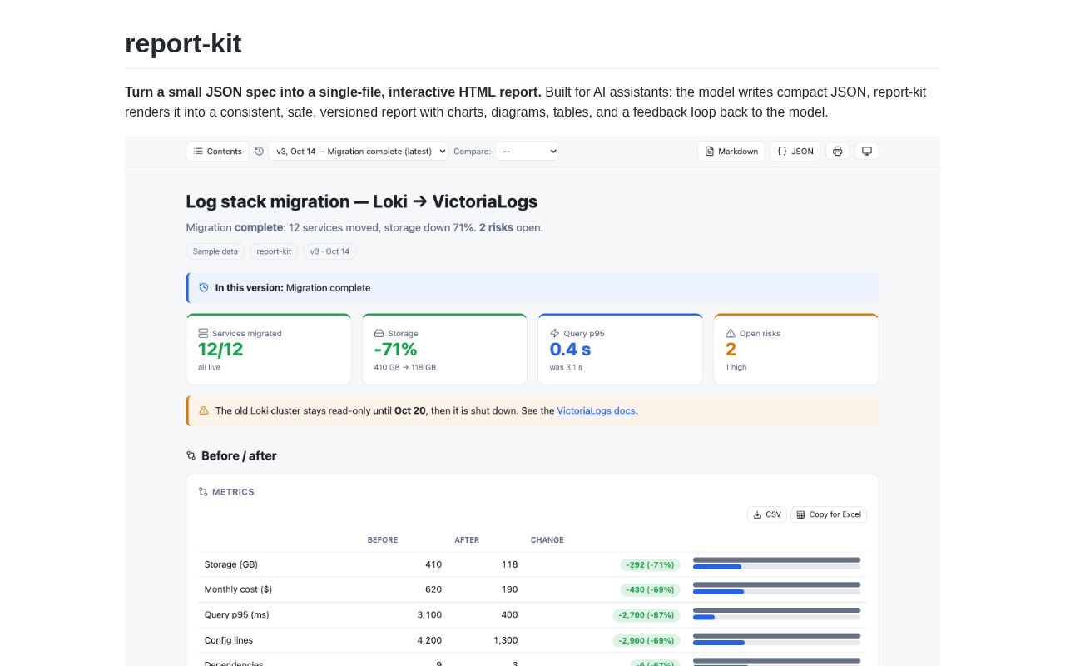The height and width of the screenshot is (666, 1065).
Task: Open the Contents list button
Action: click(217, 151)
